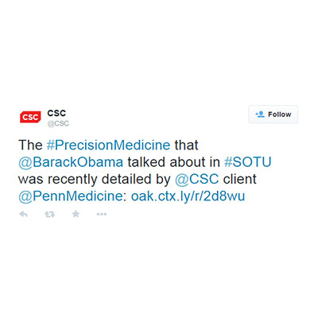Open the oak.ctx.ly/r/2d8wu link

point(188,196)
